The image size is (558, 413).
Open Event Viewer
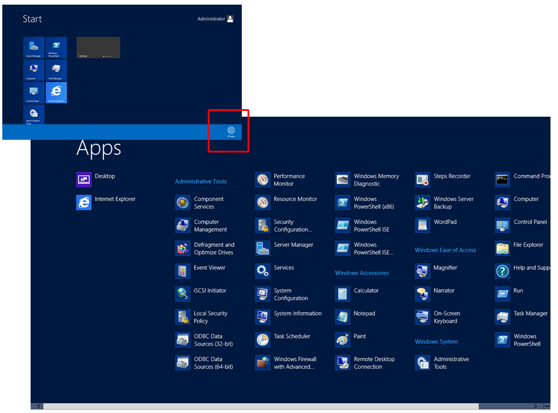[200, 271]
